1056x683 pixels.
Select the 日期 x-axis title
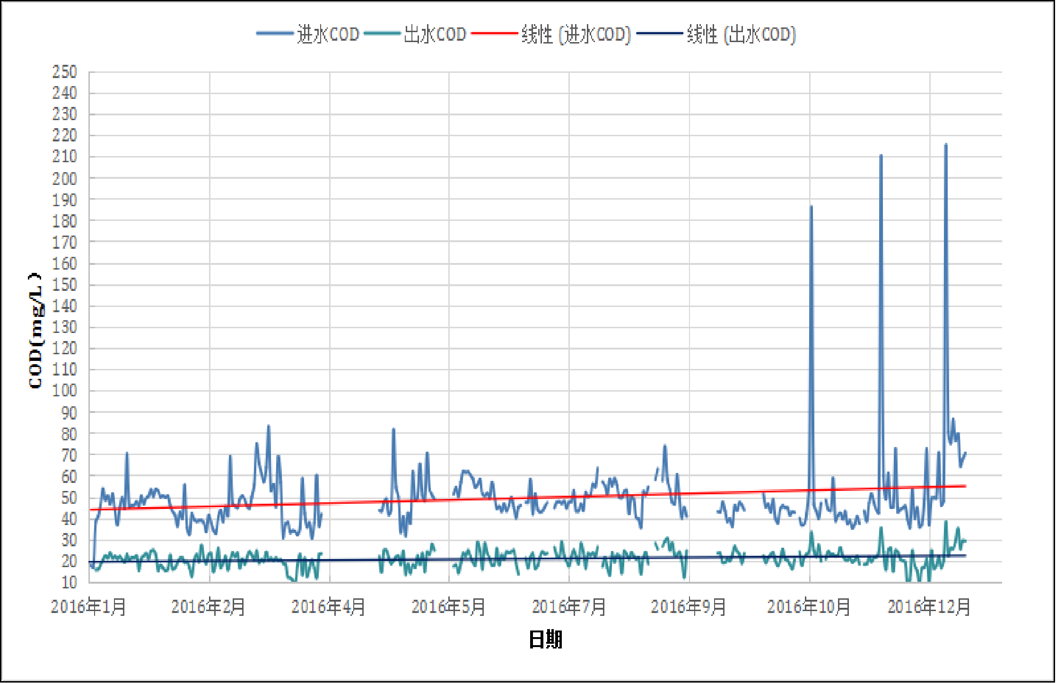click(x=545, y=639)
